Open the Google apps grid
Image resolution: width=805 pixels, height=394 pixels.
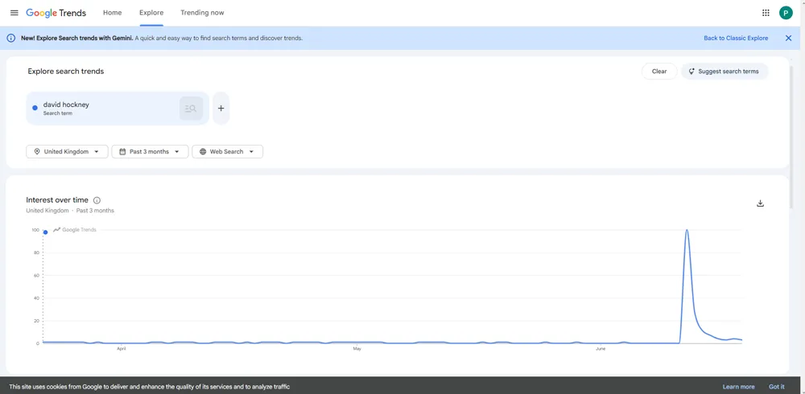(766, 13)
